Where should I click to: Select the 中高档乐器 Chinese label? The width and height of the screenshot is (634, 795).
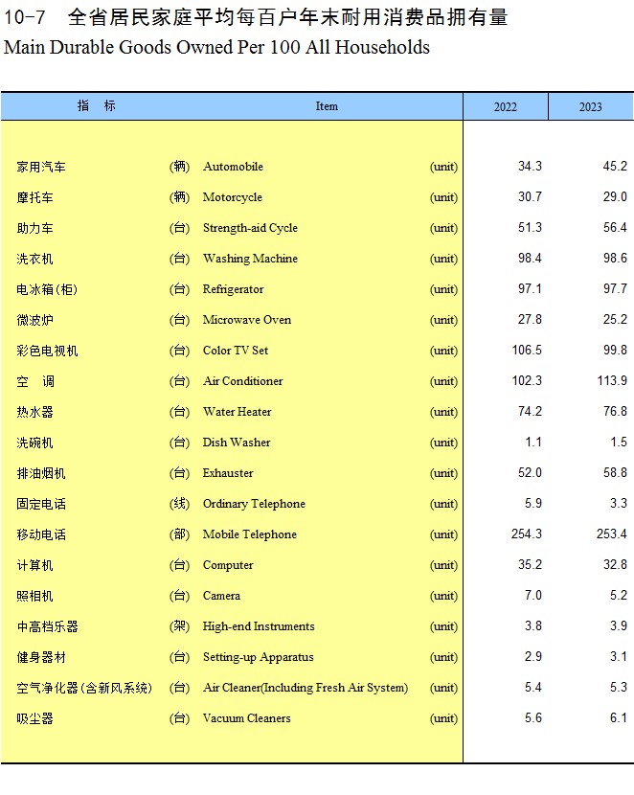[x=47, y=626]
